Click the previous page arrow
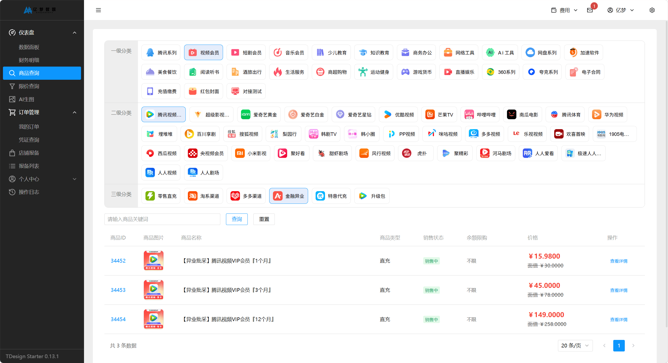 [x=604, y=346]
